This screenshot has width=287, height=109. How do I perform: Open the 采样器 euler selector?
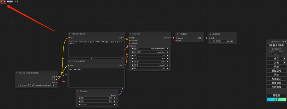point(150,62)
